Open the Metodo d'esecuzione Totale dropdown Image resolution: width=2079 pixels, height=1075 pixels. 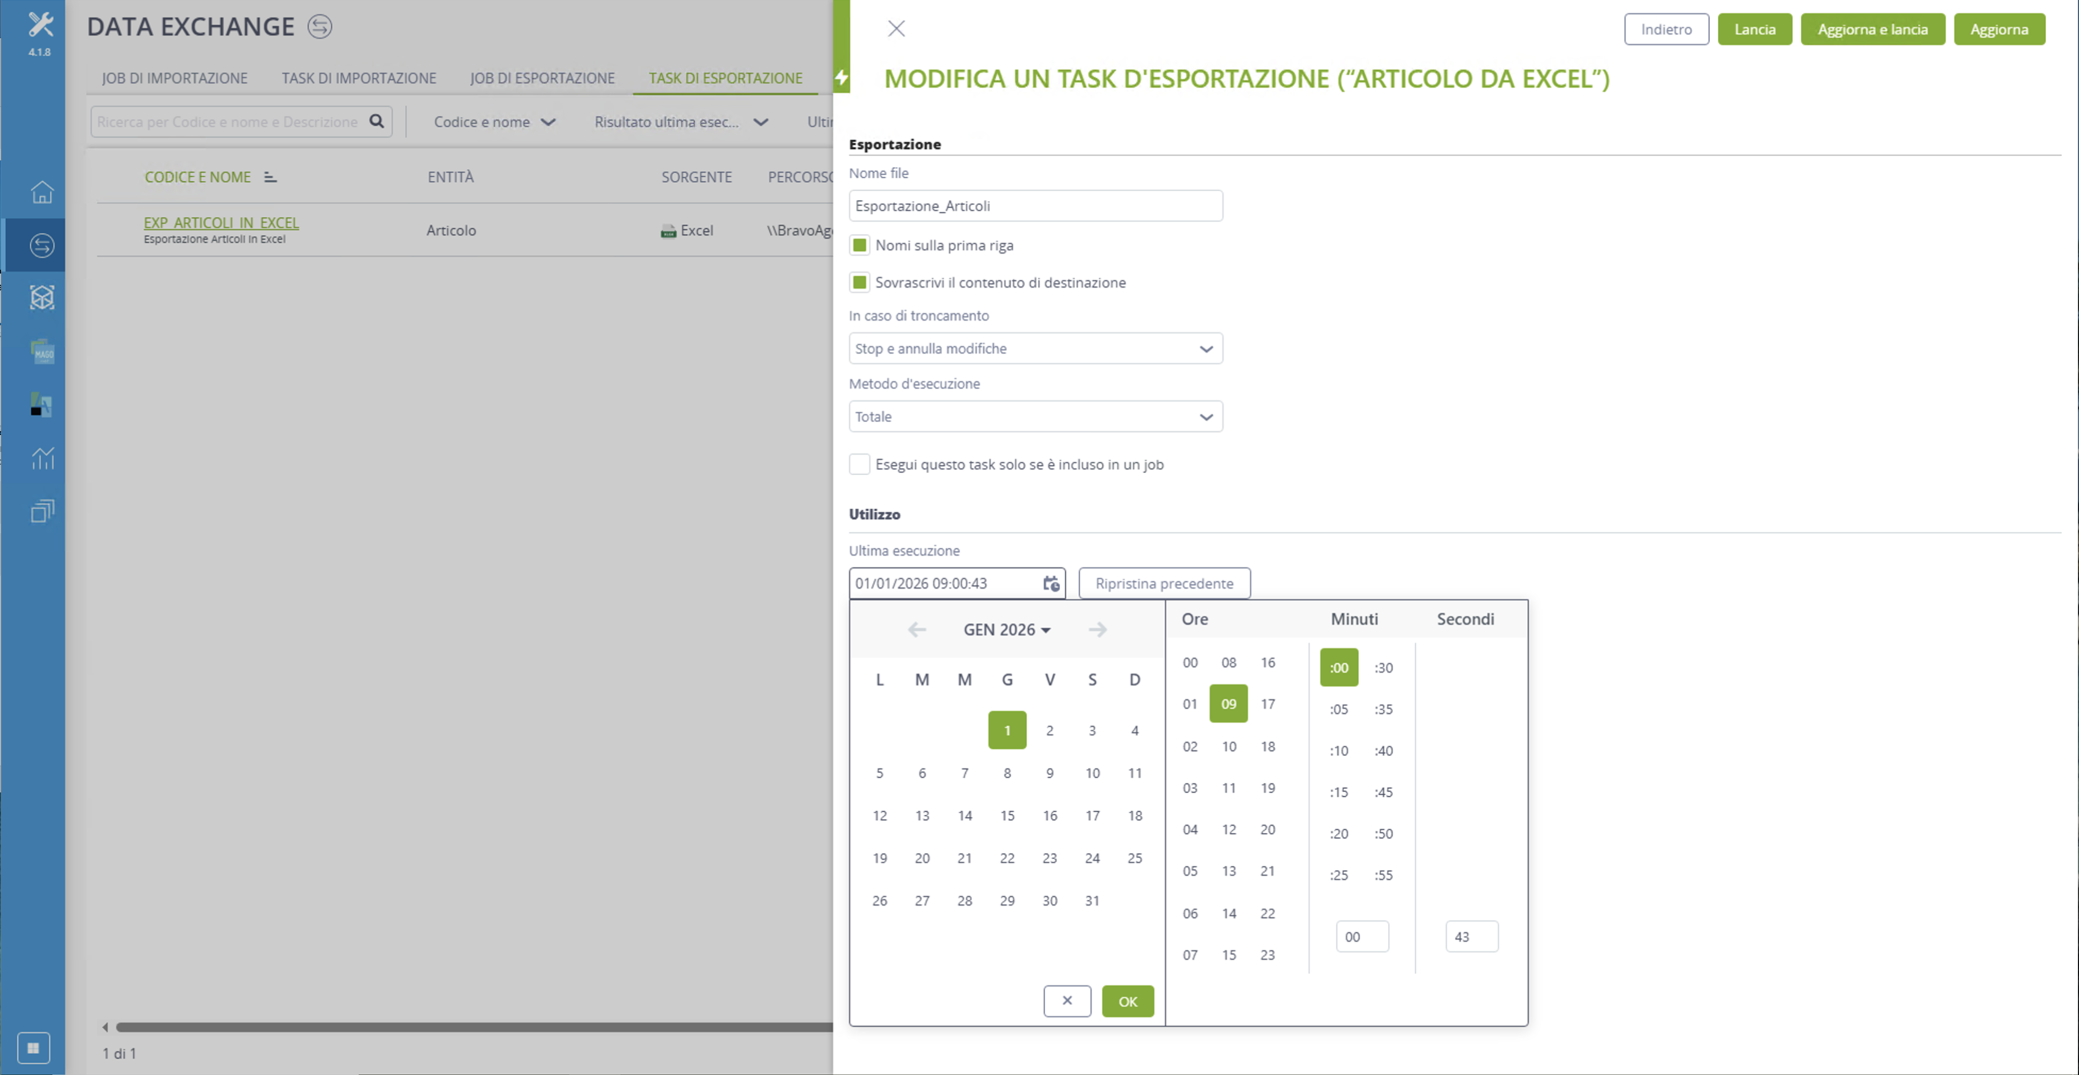(x=1035, y=416)
